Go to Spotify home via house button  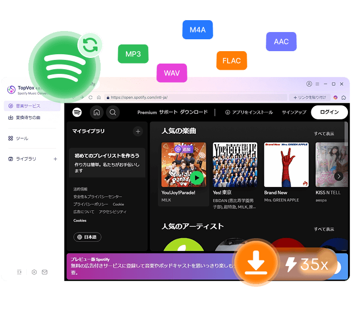click(97, 112)
